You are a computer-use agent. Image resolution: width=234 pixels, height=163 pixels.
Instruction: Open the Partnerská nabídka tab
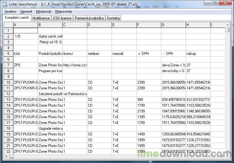tap(89, 18)
